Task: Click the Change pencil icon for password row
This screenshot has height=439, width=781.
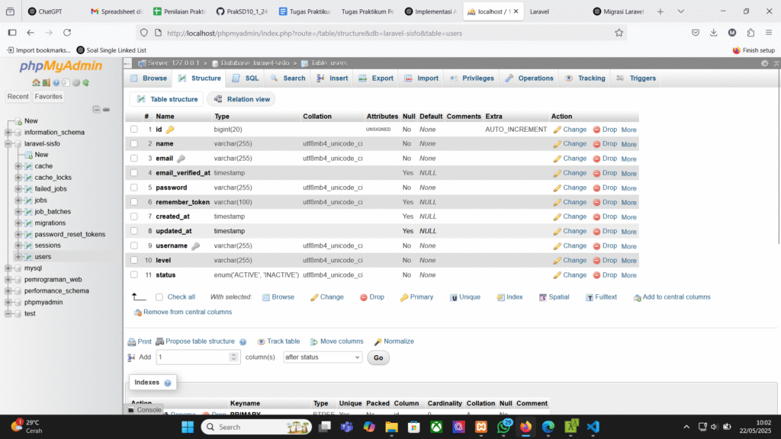Action: (558, 187)
